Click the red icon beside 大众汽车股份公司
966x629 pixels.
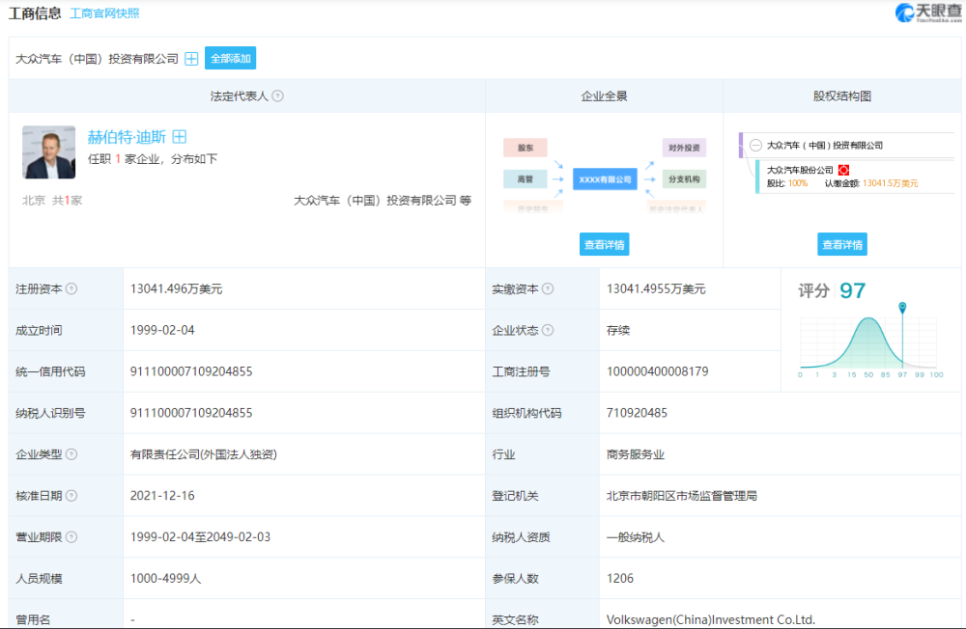(844, 170)
